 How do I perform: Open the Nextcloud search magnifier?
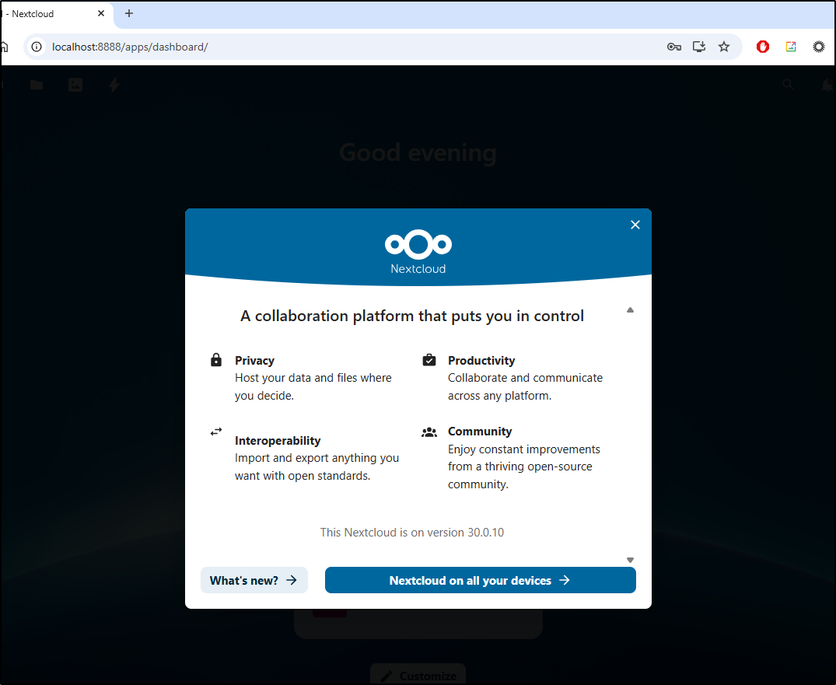pyautogui.click(x=788, y=84)
